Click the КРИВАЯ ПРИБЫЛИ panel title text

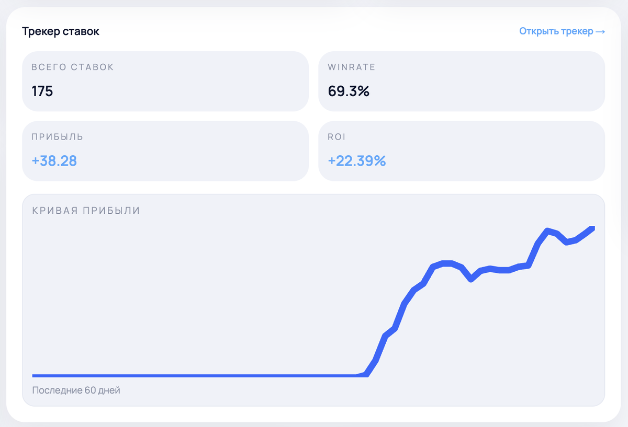[86, 211]
